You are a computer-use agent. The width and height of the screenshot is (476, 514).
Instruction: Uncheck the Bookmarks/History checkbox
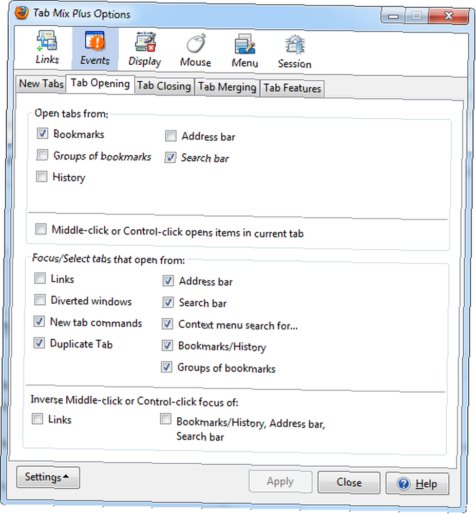[167, 345]
